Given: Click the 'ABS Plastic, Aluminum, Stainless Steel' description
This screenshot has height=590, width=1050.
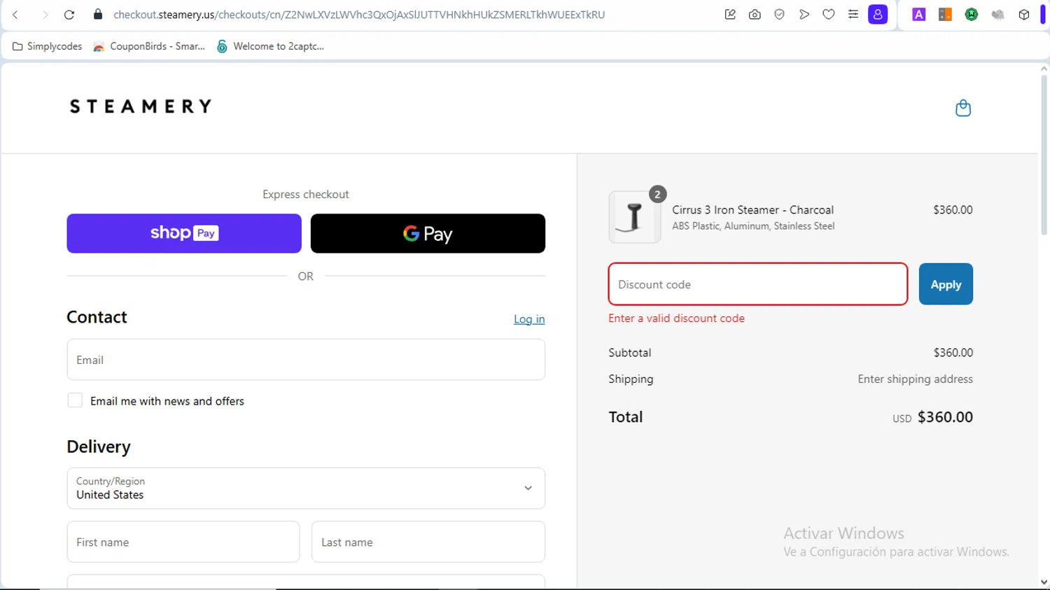Looking at the screenshot, I should (753, 226).
